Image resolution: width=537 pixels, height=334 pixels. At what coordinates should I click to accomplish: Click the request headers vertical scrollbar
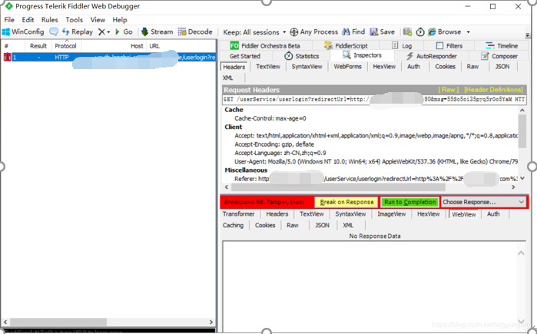[522, 144]
